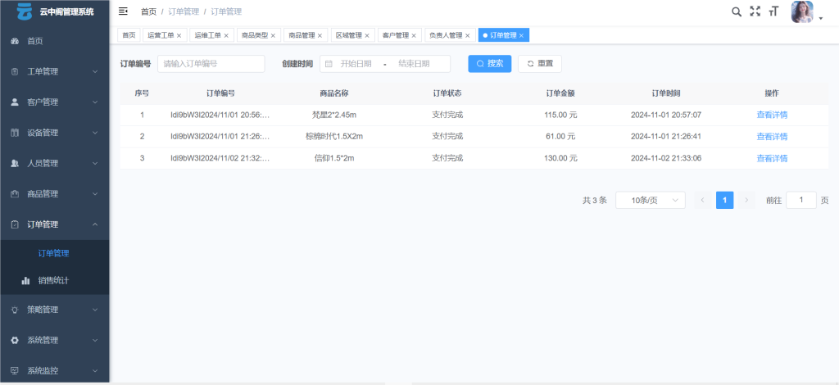Click the 重置 button
The width and height of the screenshot is (839, 385).
click(540, 63)
